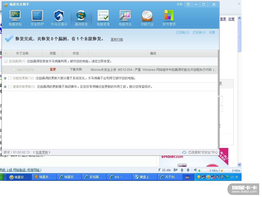
Task: Switch to 404 IE taskbar button
Action: click(x=119, y=177)
